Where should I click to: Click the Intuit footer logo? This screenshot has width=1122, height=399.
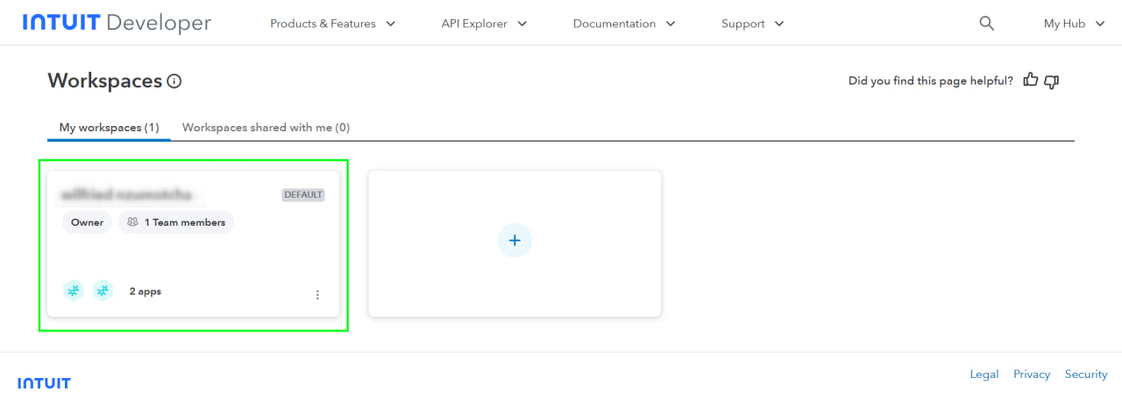(x=44, y=383)
